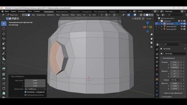Hide Цилиндр.001 with its eye icon
Image resolution: width=187 pixels, height=105 pixels.
coord(182,27)
